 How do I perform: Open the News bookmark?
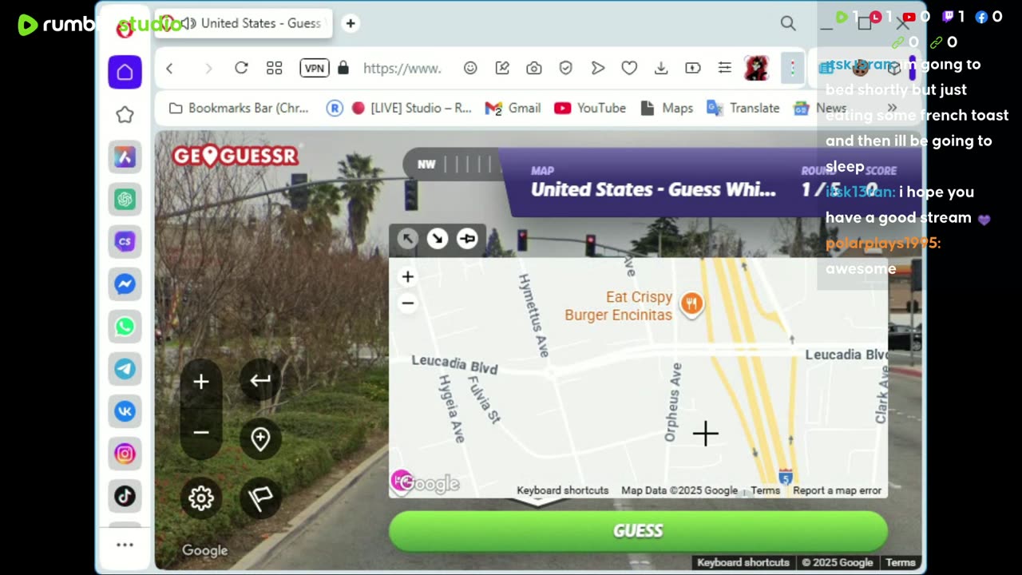[820, 108]
